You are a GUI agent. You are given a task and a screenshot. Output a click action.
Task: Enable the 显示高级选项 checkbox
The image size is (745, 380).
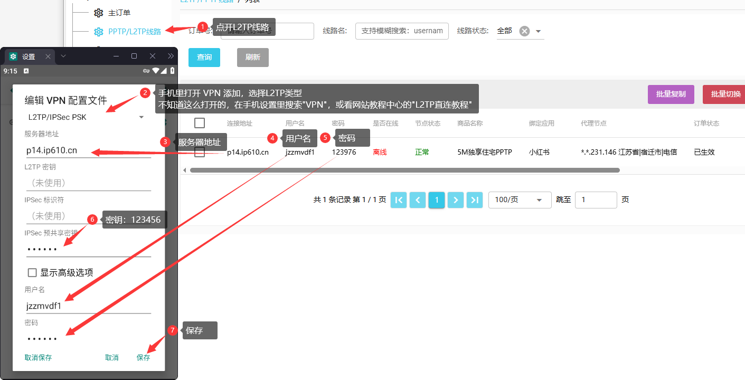pos(32,272)
